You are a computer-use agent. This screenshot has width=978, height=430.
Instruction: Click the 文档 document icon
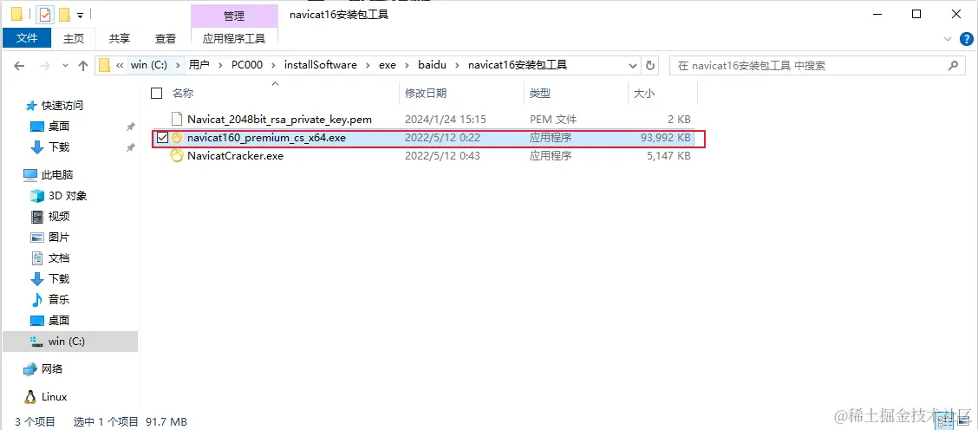click(x=37, y=257)
